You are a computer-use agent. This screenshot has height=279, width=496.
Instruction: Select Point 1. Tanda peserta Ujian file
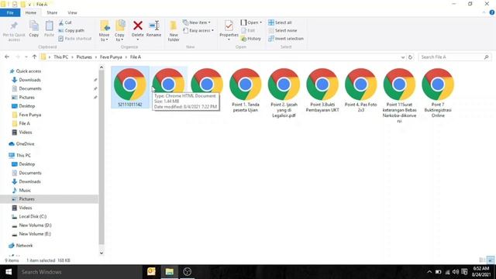[246, 90]
